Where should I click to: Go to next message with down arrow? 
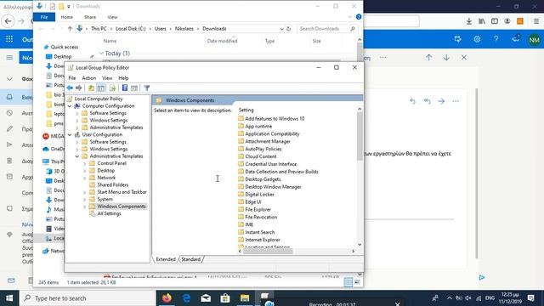[x=446, y=58]
